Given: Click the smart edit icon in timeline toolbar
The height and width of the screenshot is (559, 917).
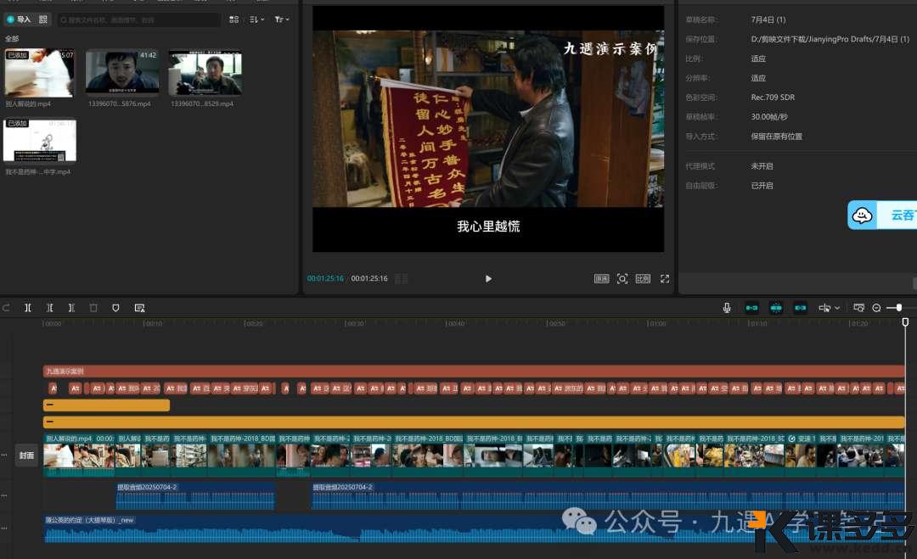Looking at the screenshot, I should (139, 308).
